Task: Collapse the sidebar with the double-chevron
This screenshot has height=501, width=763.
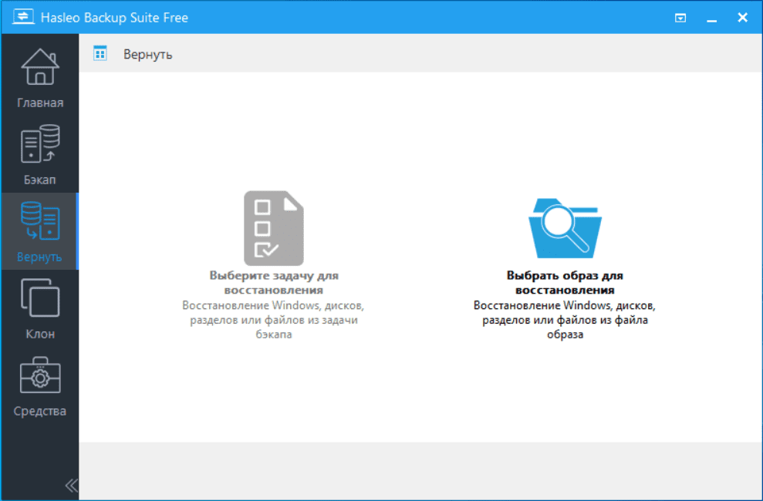Action: point(71,485)
